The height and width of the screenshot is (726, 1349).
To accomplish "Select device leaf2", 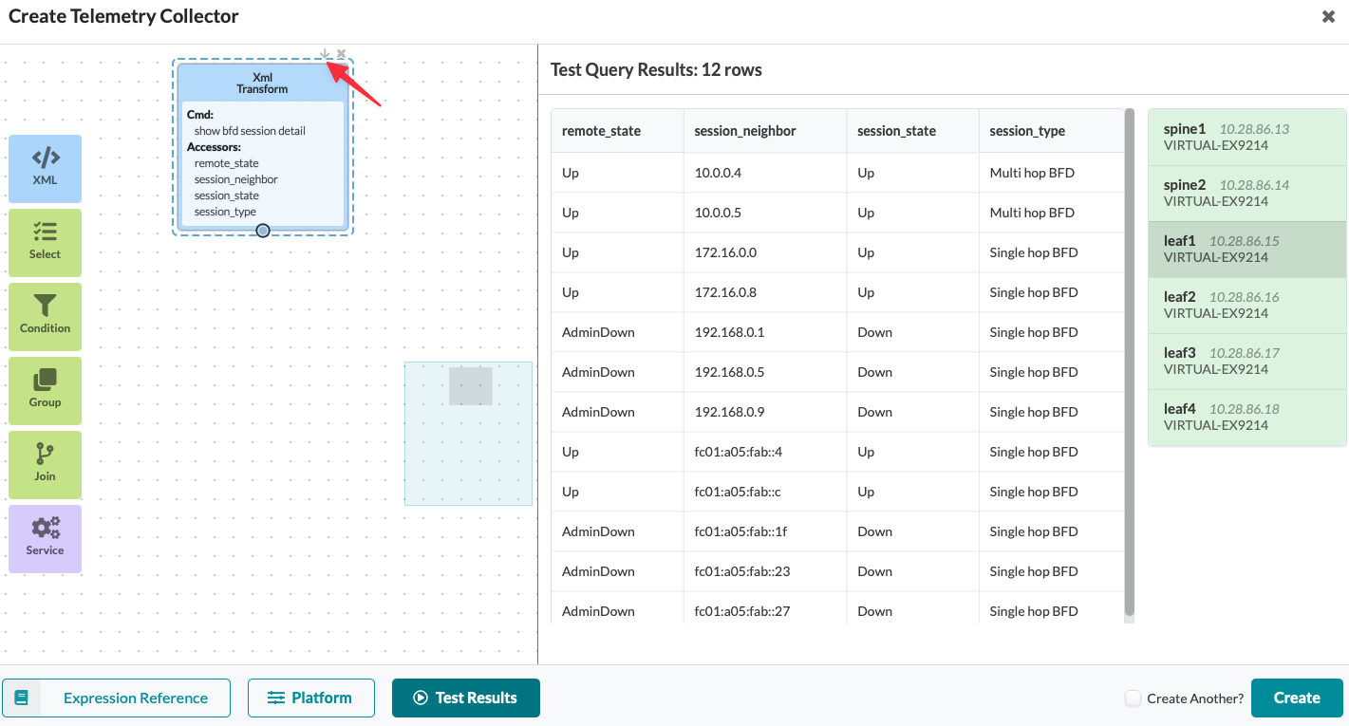I will [1247, 306].
